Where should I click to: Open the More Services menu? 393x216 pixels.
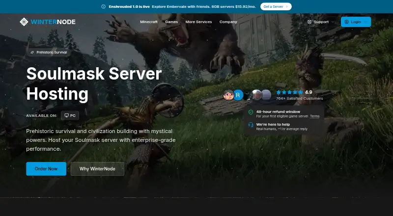[x=198, y=22]
